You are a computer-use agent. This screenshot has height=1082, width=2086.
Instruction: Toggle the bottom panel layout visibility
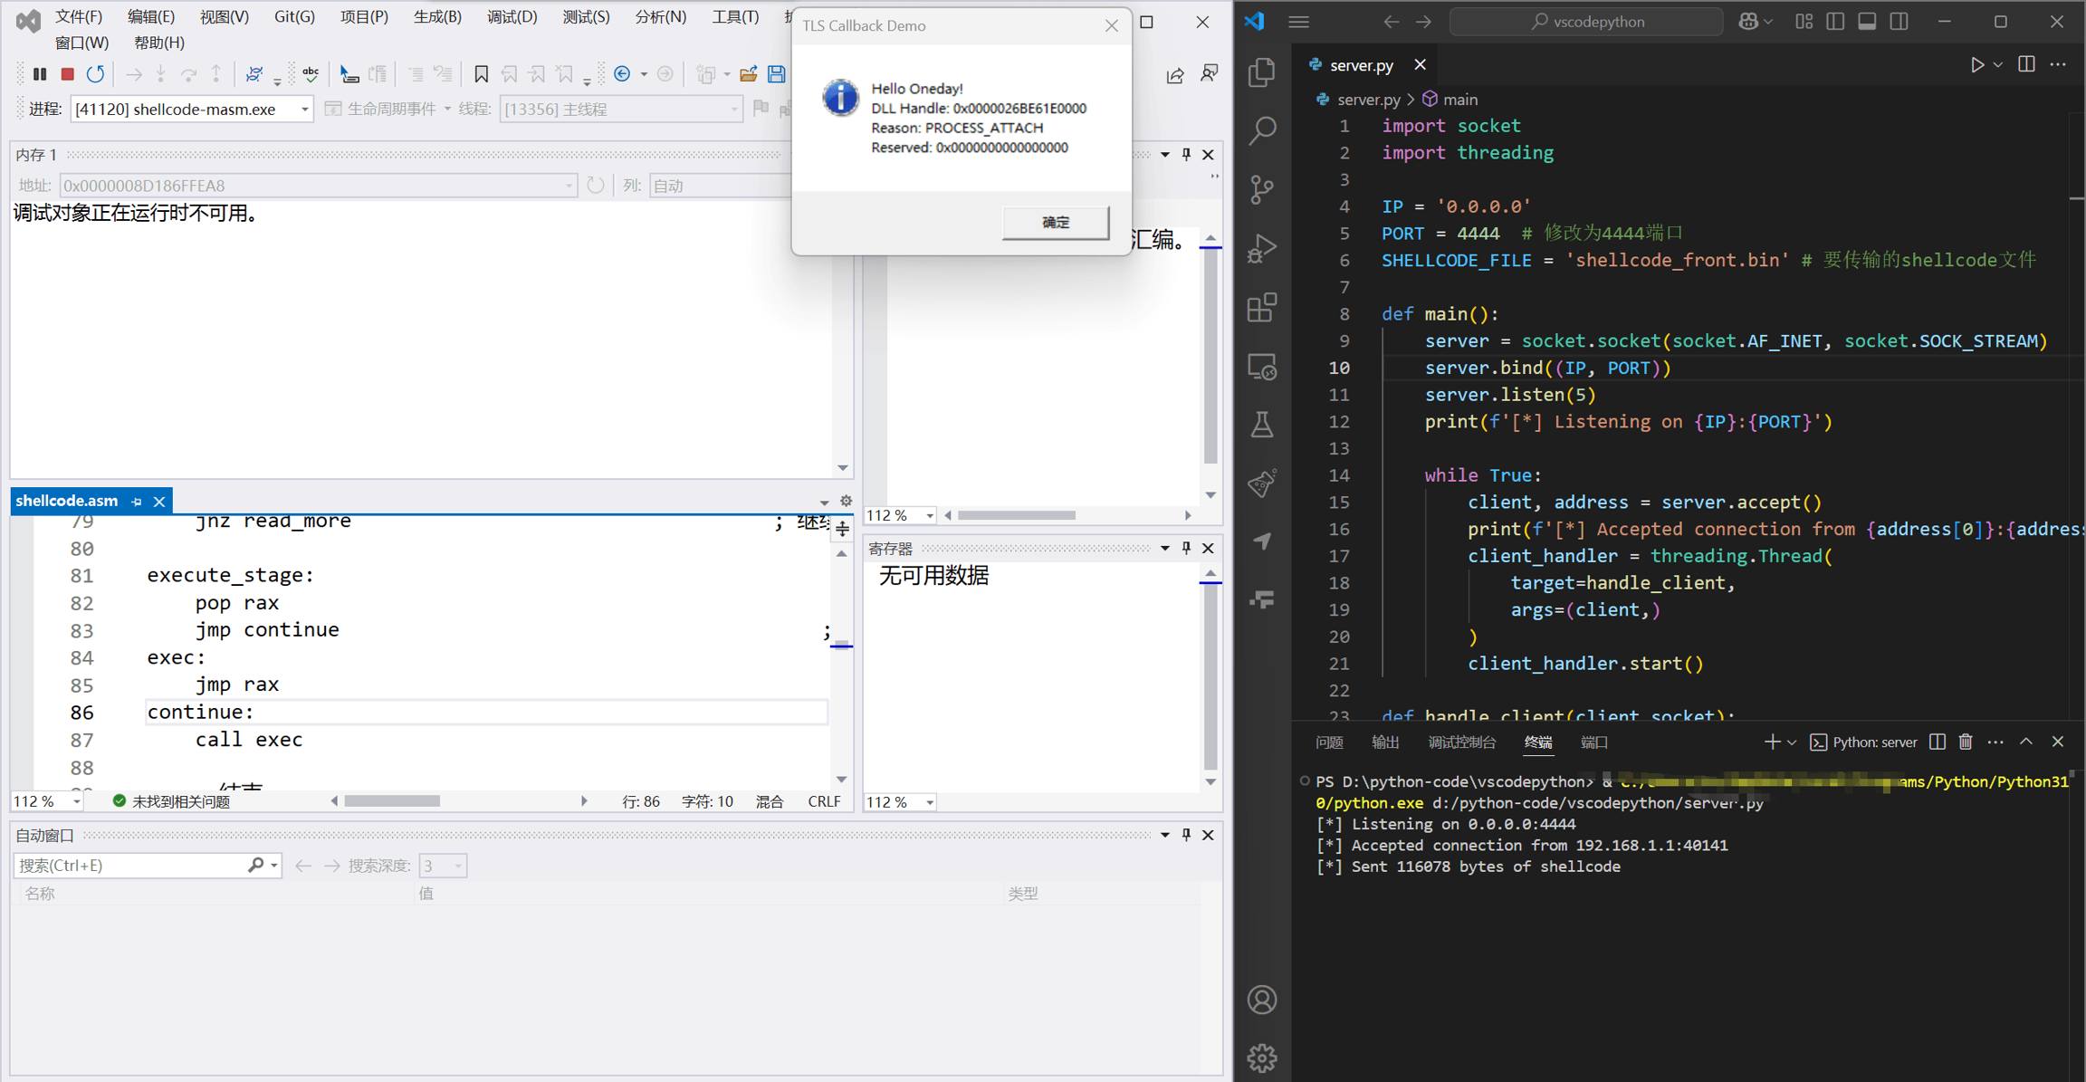pyautogui.click(x=1867, y=22)
